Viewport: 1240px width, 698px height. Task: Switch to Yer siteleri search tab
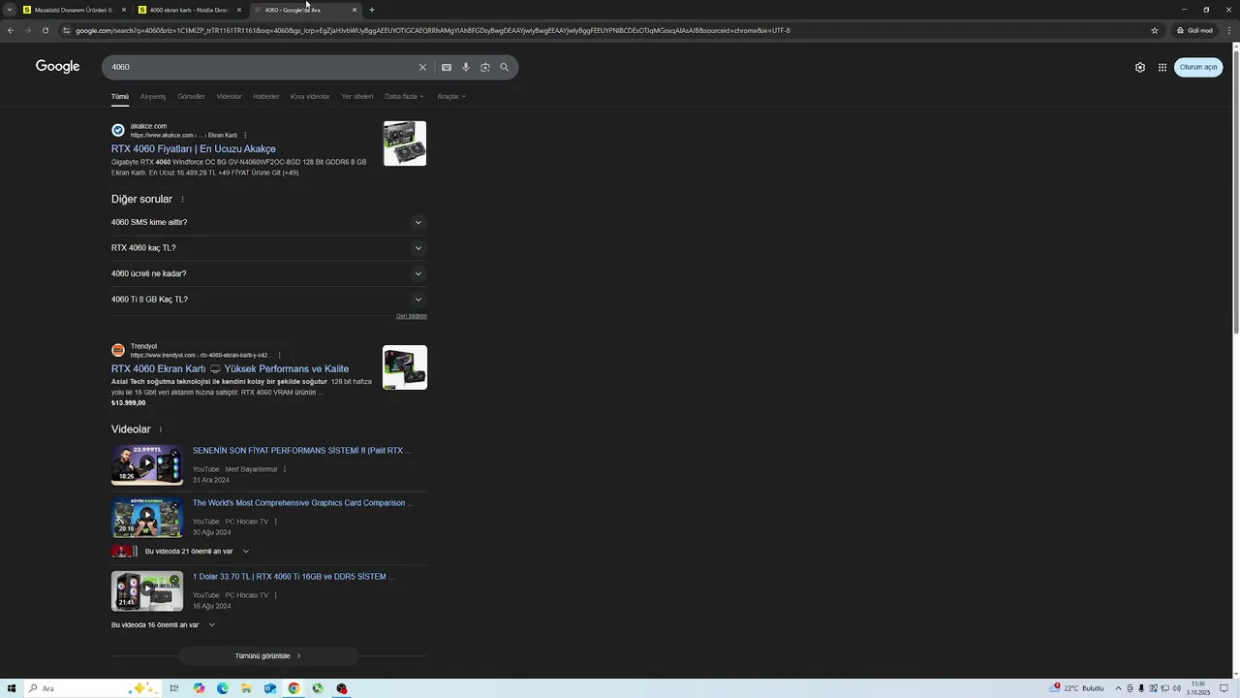coord(357,97)
